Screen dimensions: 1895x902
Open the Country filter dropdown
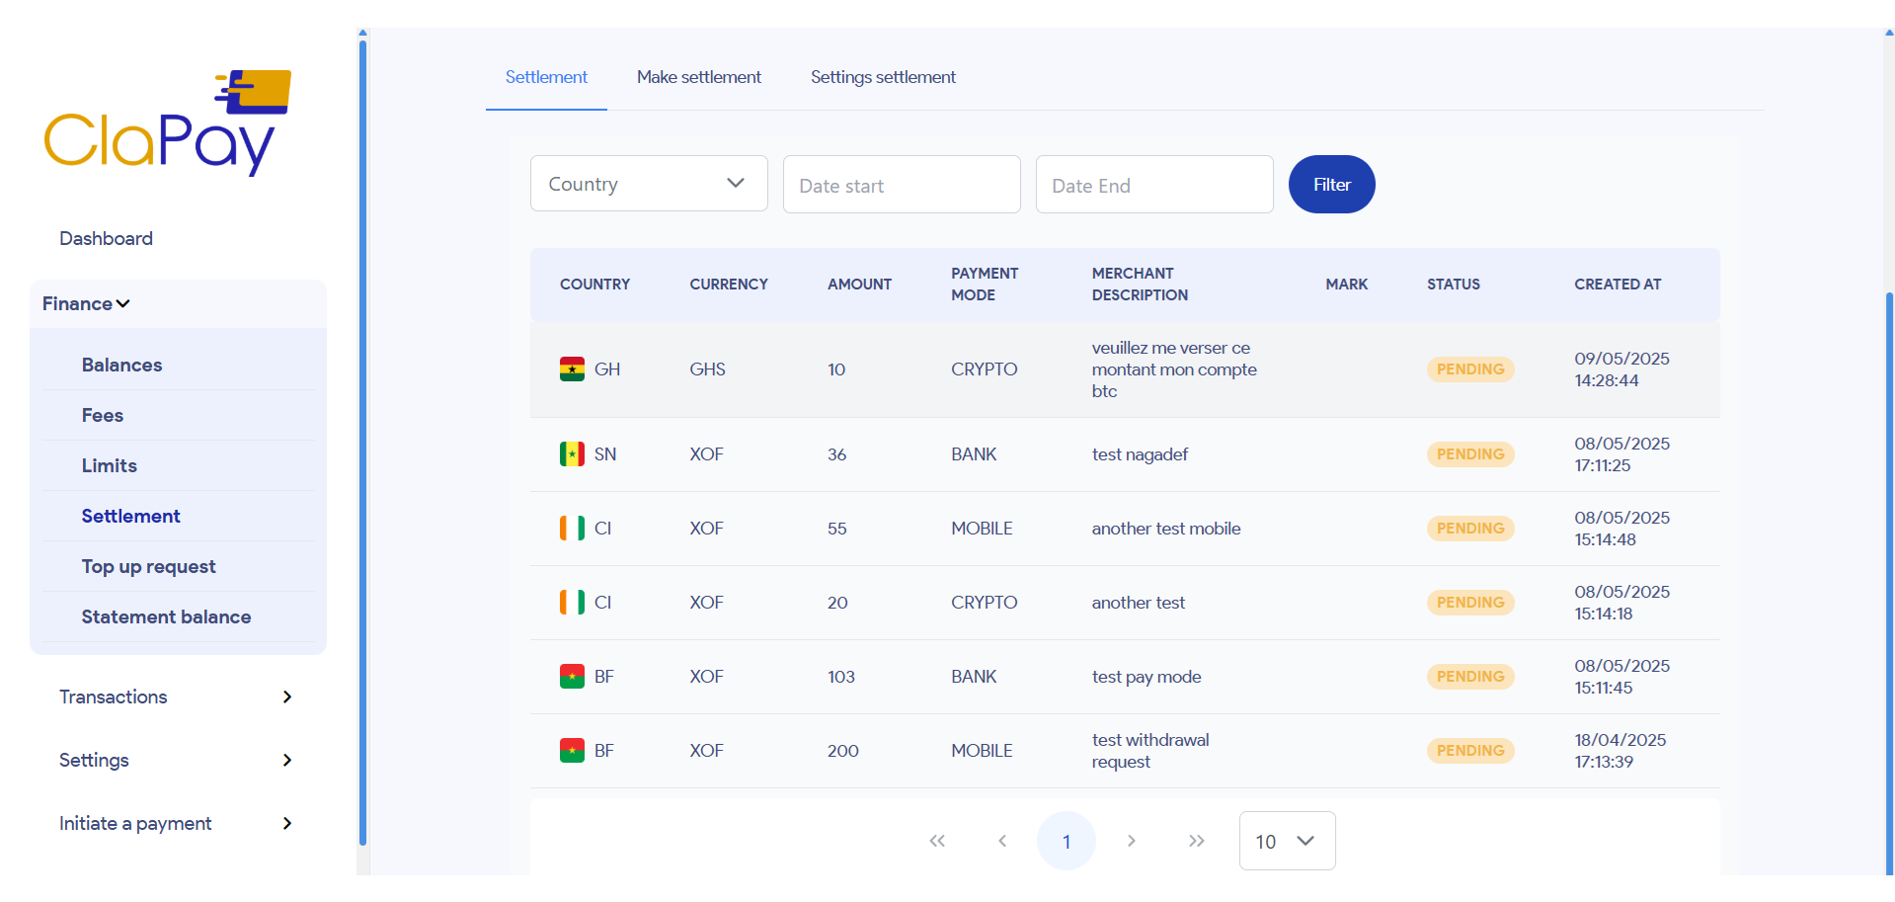click(648, 184)
